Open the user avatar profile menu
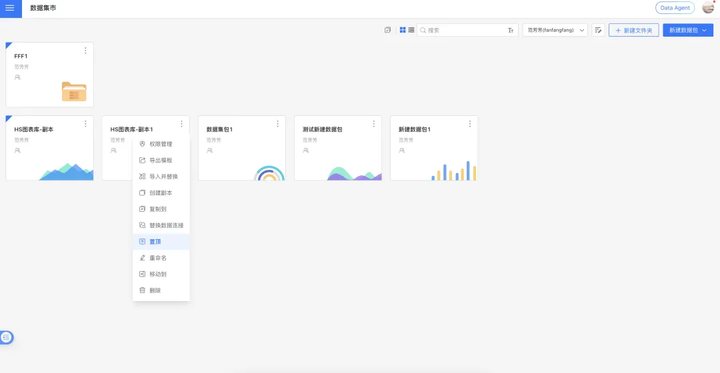720x373 pixels. (708, 7)
